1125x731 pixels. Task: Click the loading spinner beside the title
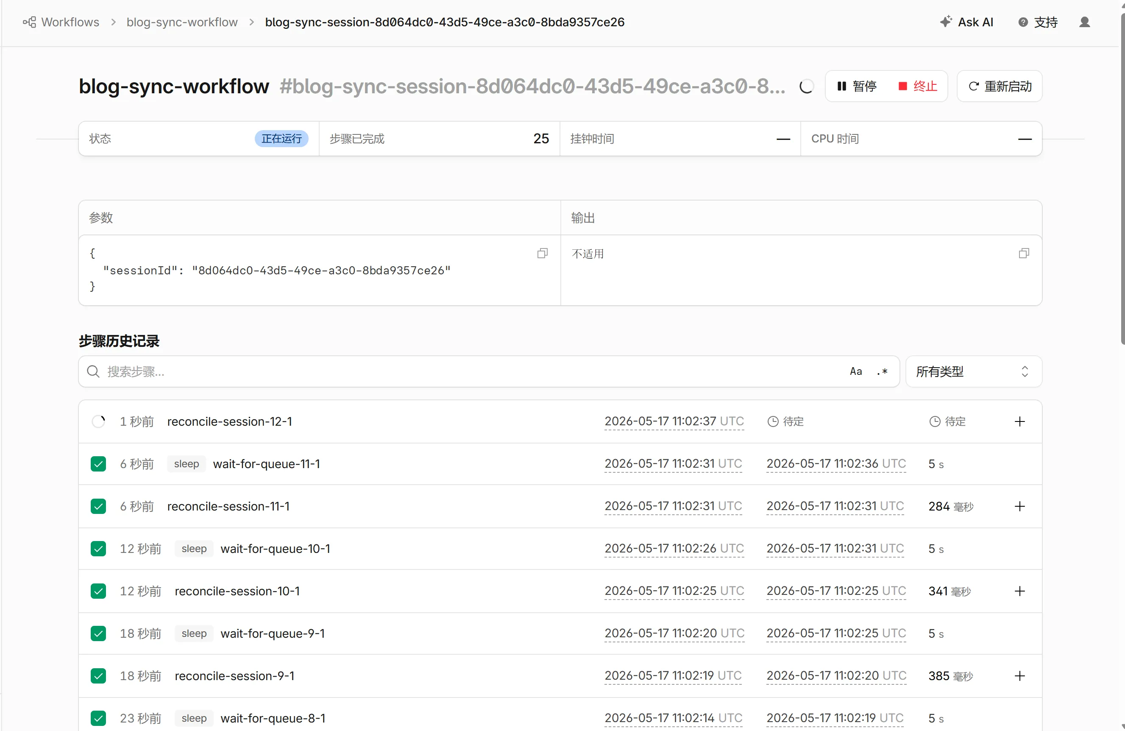[806, 86]
